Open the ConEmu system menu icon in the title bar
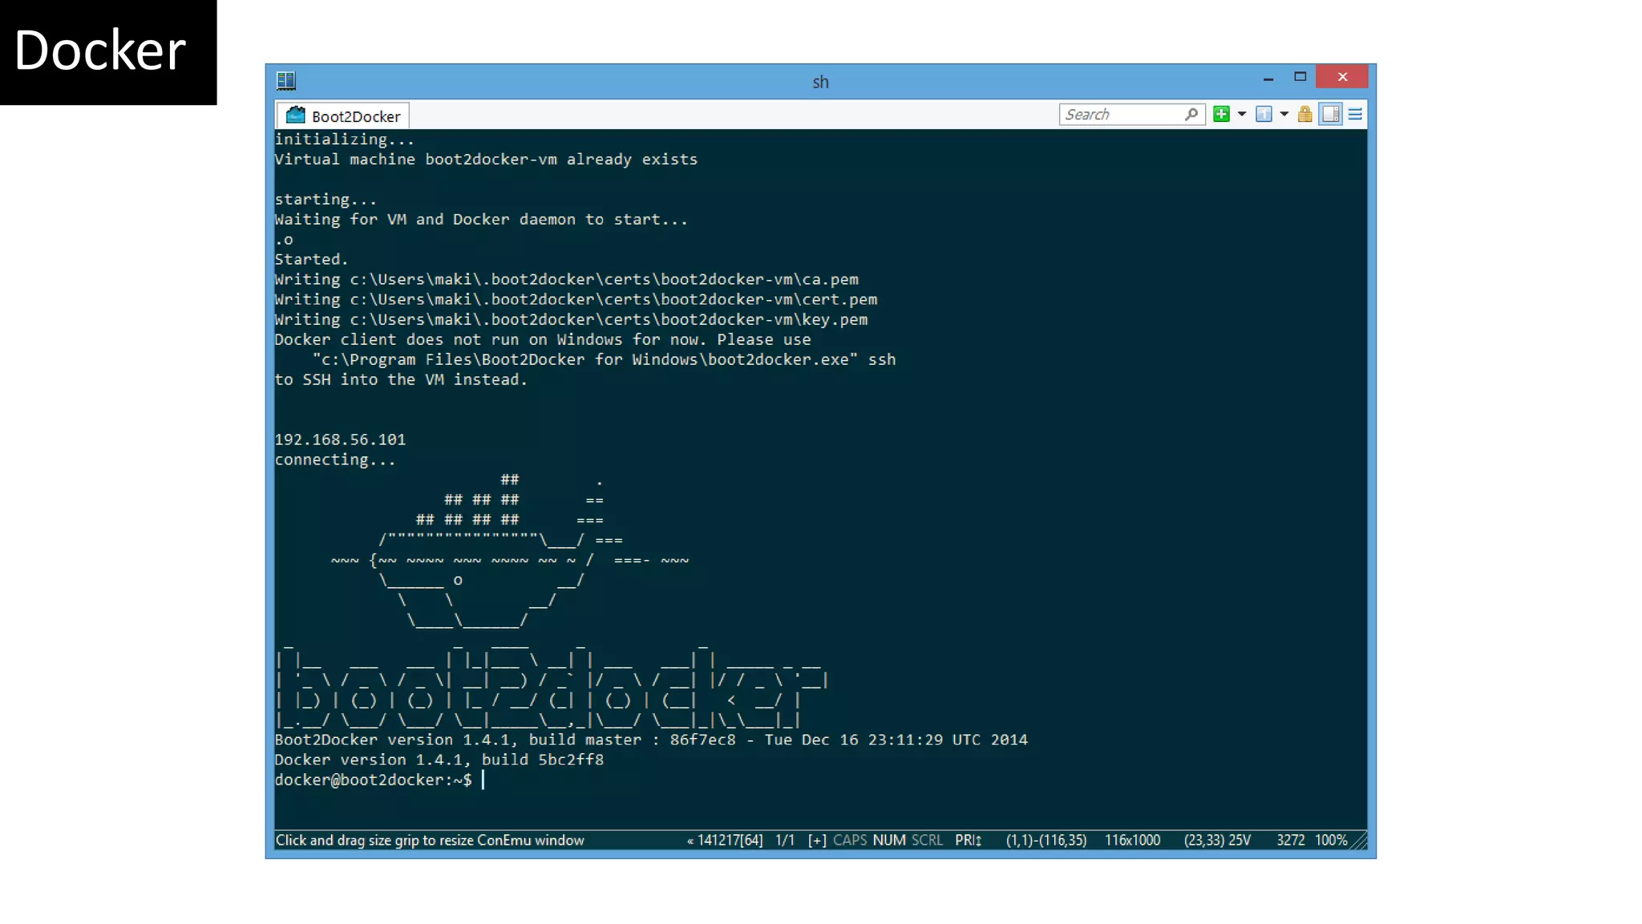Screen dimensions: 1642x924 tap(285, 80)
